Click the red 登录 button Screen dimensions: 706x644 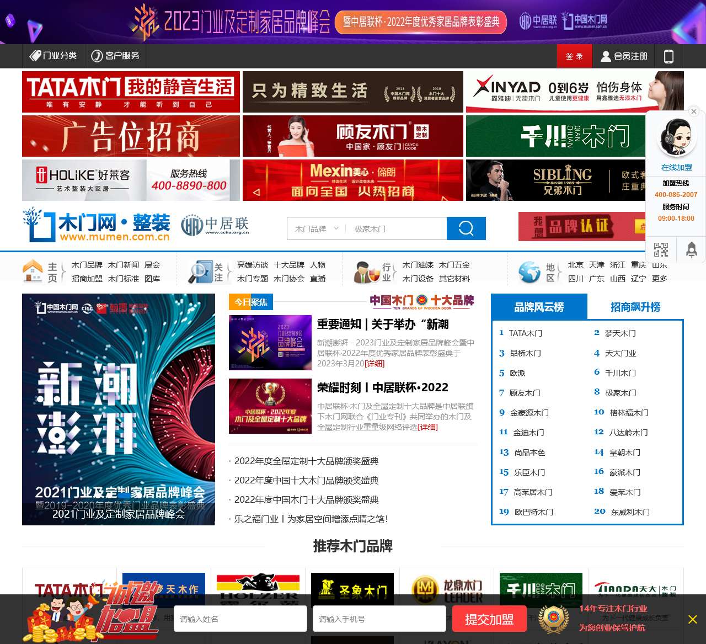point(574,56)
